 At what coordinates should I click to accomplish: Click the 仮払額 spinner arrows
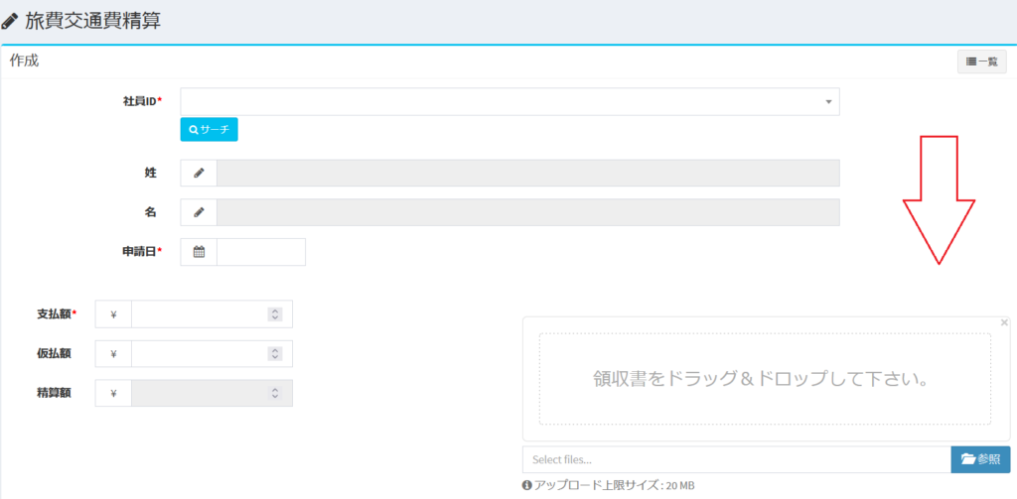coord(275,354)
